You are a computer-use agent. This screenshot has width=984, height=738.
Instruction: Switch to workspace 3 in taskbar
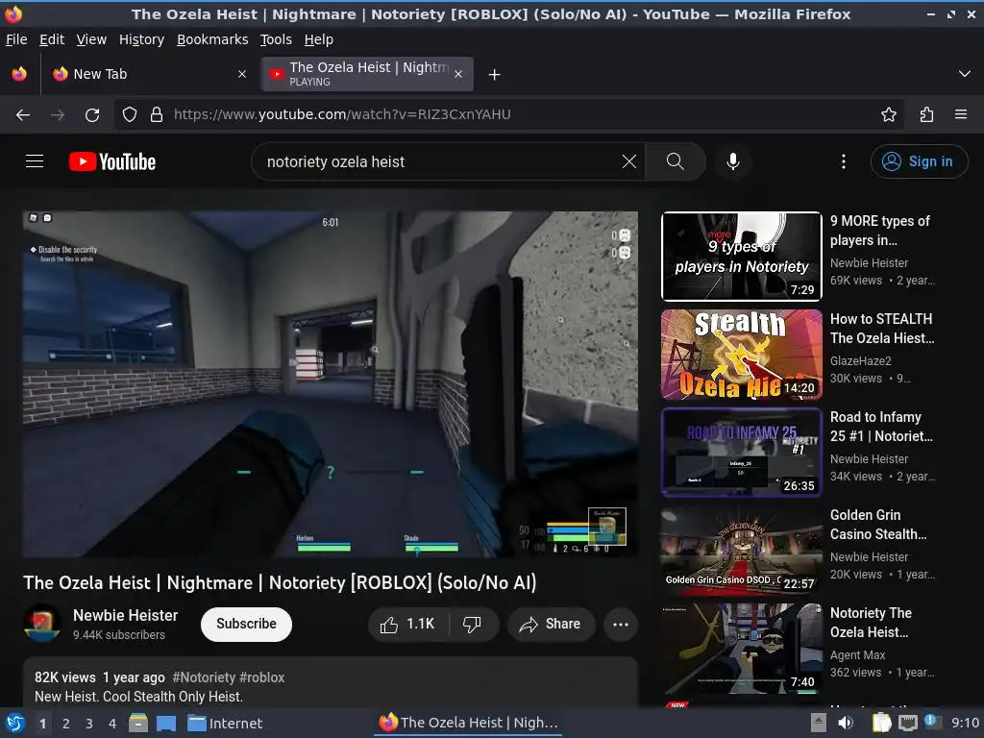coord(89,724)
